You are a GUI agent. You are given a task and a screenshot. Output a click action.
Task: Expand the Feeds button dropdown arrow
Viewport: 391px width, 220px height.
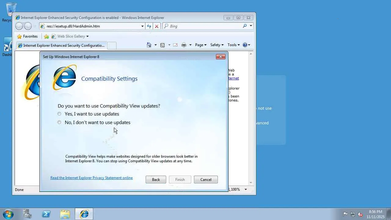[x=169, y=45]
